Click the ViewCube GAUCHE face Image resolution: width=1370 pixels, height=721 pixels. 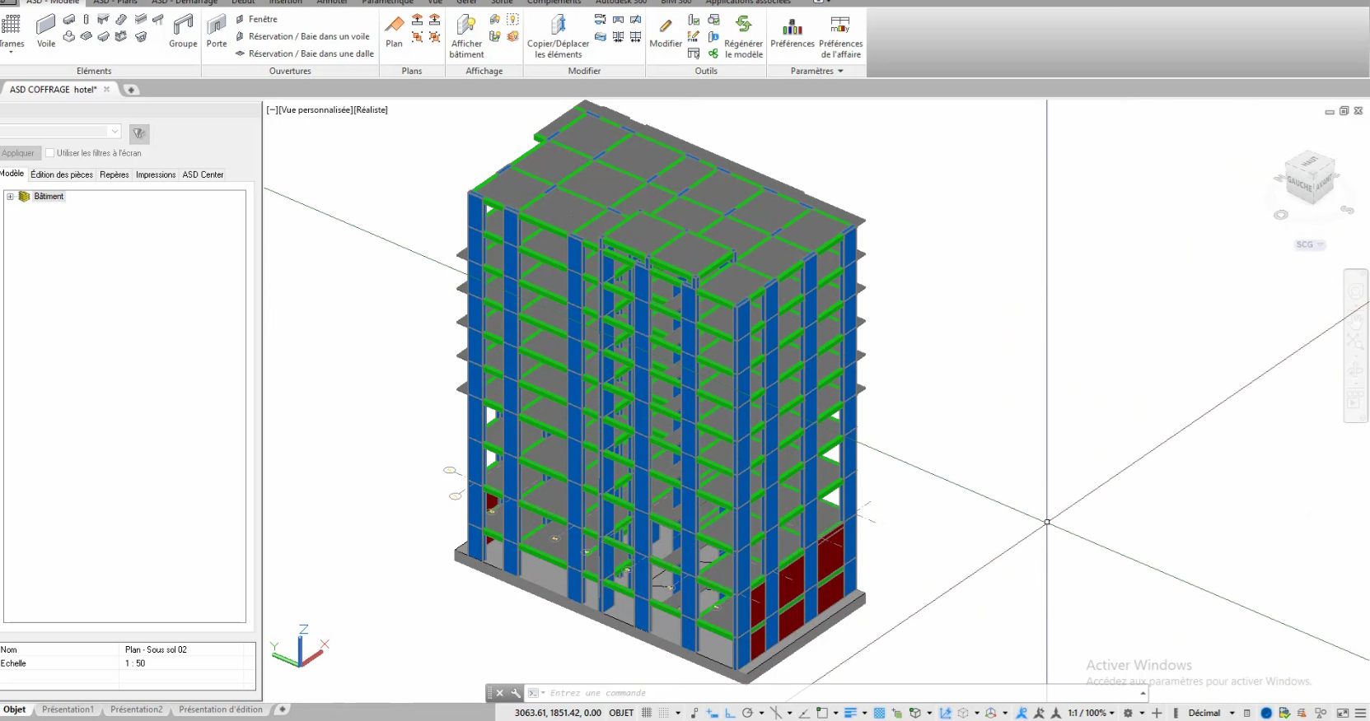tap(1299, 184)
